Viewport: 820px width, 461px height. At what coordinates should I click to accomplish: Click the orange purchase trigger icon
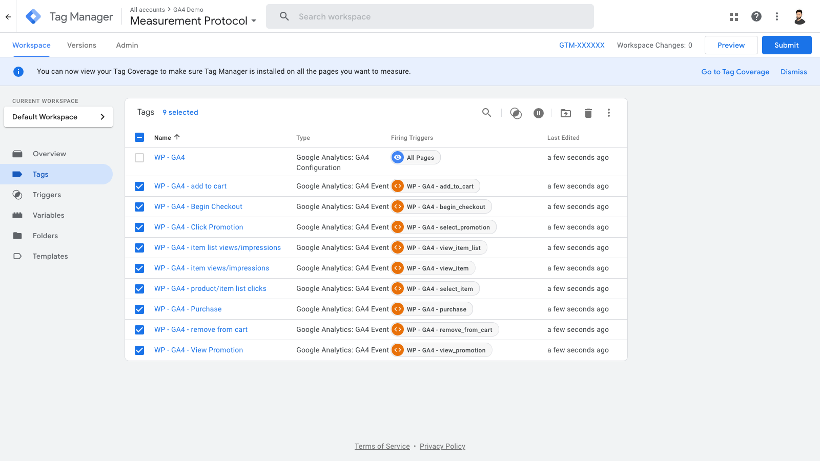(398, 309)
